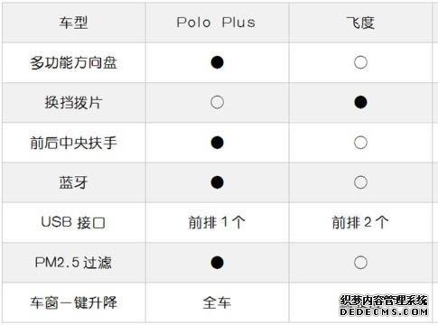Viewport: 438px width, 325px height.
Task: Click the empty circle for 飞度 蓝牙
Action: coord(360,182)
